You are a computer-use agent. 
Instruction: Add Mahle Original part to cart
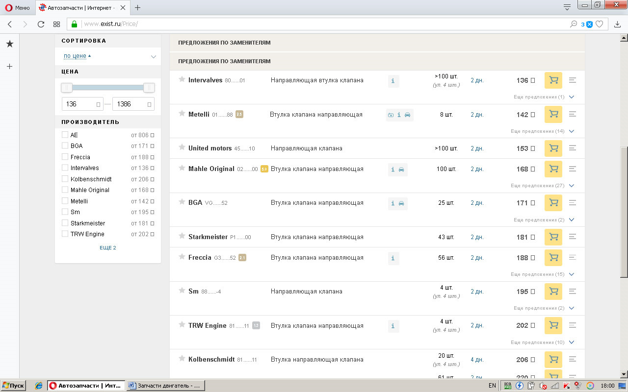coord(553,169)
